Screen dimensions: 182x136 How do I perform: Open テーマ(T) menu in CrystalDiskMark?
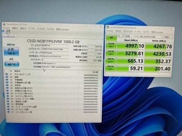(138, 32)
